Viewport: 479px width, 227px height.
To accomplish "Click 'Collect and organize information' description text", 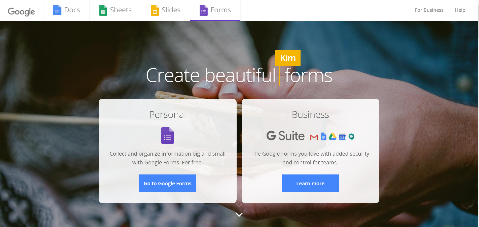I will pos(167,158).
